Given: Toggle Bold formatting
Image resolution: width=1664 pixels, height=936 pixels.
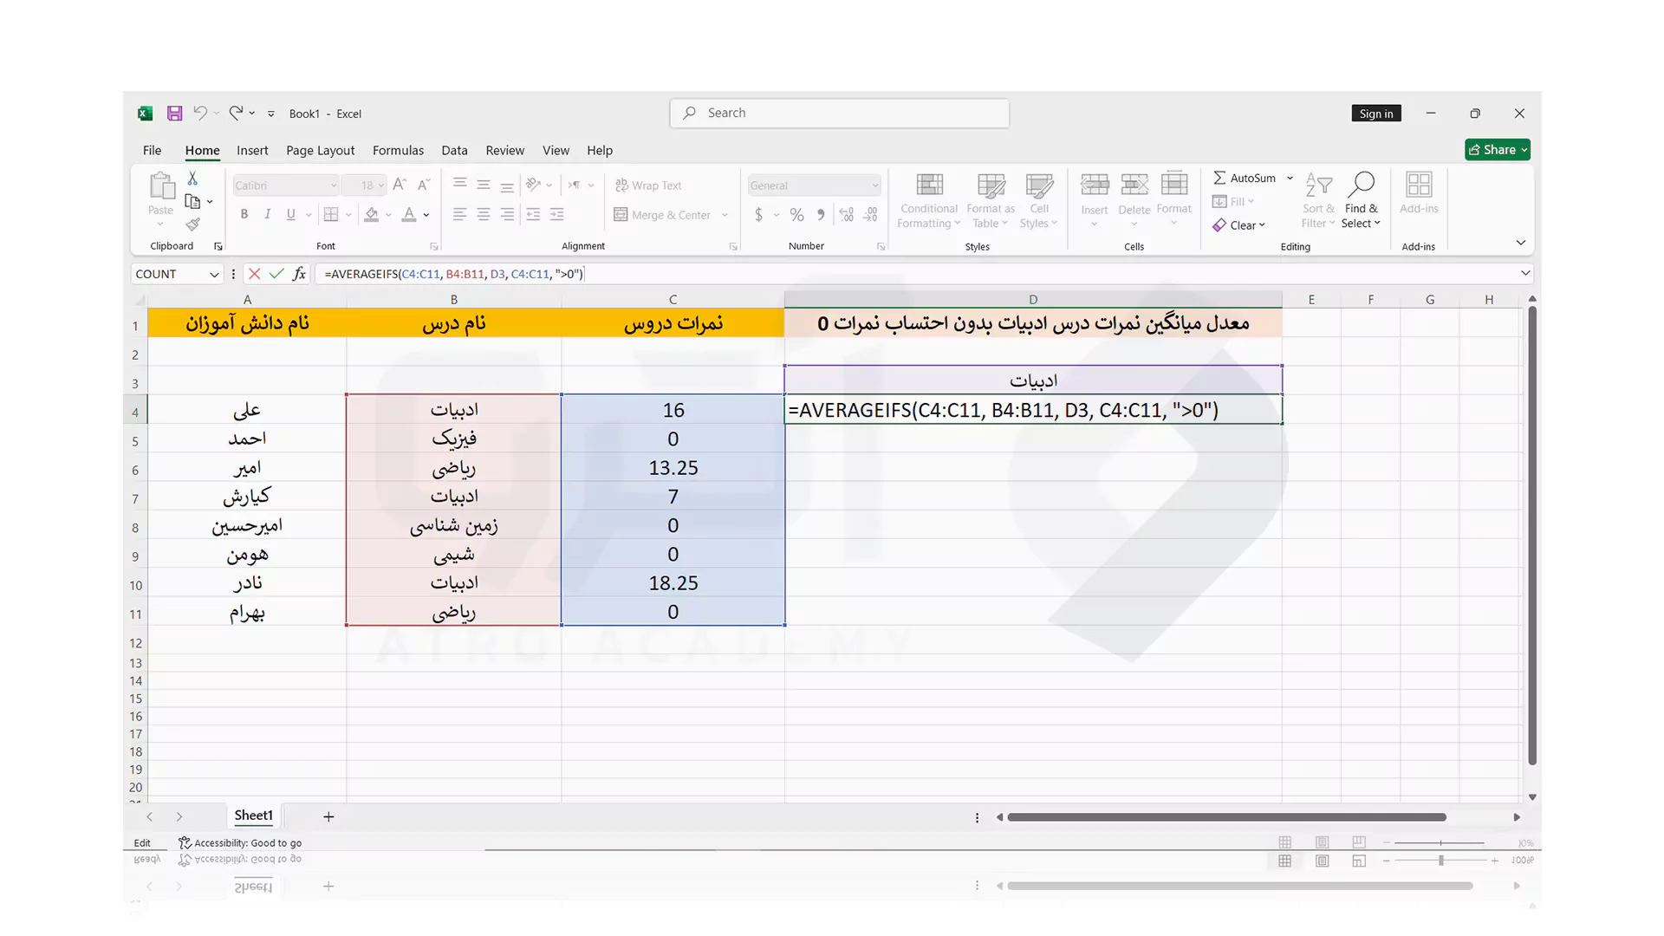Looking at the screenshot, I should [244, 214].
